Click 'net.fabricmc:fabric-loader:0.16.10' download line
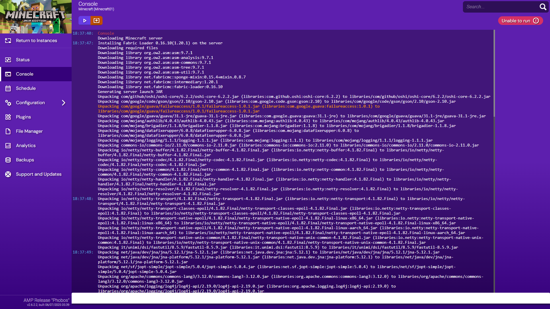Image resolution: width=550 pixels, height=309 pixels. pos(160,87)
